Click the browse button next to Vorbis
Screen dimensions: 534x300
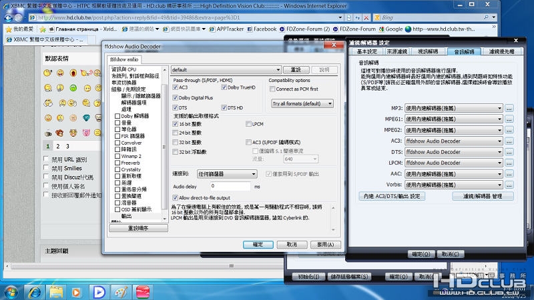(509, 185)
